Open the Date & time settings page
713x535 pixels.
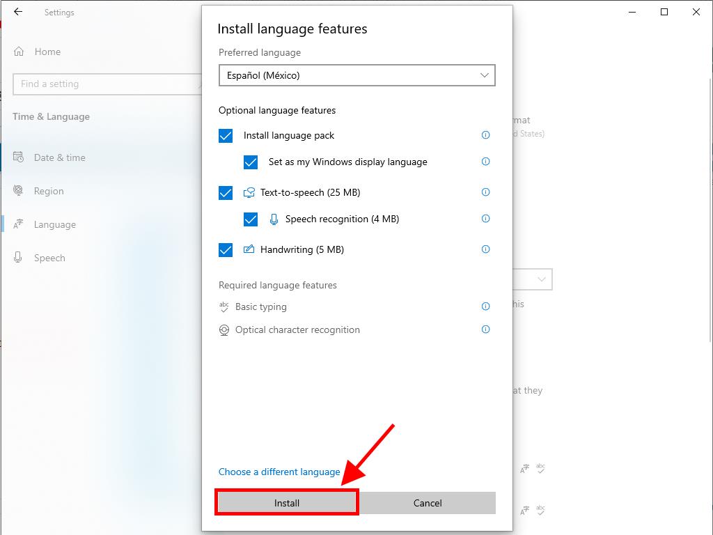point(59,157)
